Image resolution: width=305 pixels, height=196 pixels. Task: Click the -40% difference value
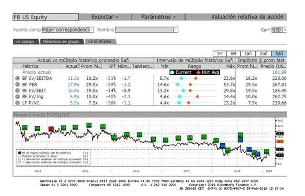click(111, 97)
